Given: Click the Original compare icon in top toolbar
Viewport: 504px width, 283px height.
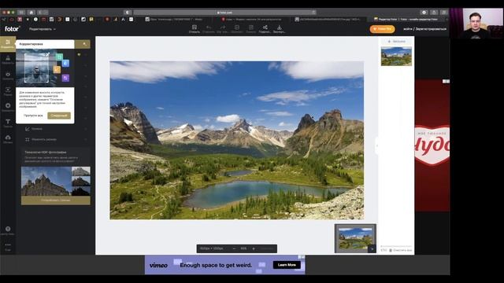Looking at the screenshot, I should point(237,29).
